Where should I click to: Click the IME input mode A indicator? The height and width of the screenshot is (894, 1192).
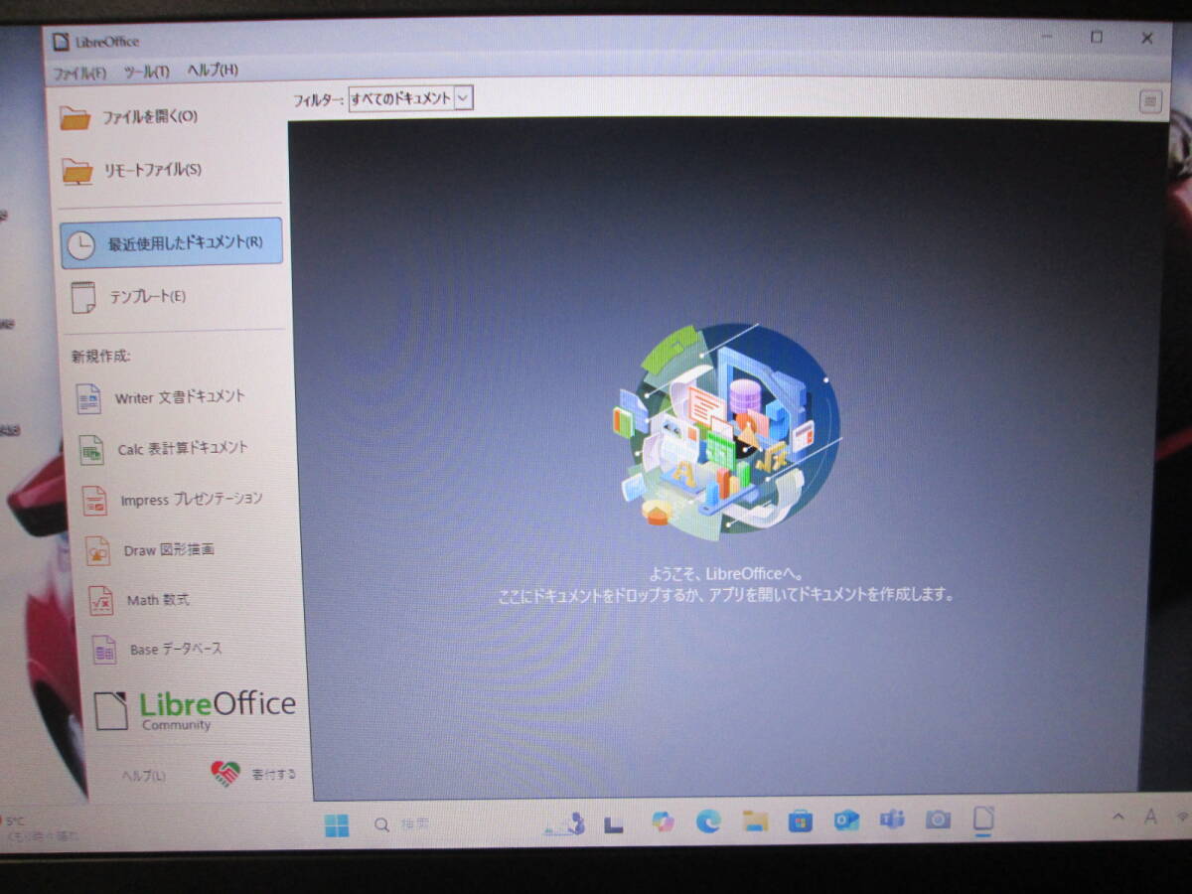(x=1151, y=817)
